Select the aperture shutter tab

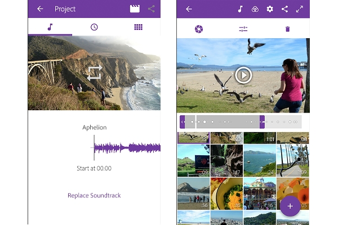(x=199, y=29)
